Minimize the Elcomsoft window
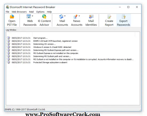The height and width of the screenshot is (116, 147). click(120, 7)
